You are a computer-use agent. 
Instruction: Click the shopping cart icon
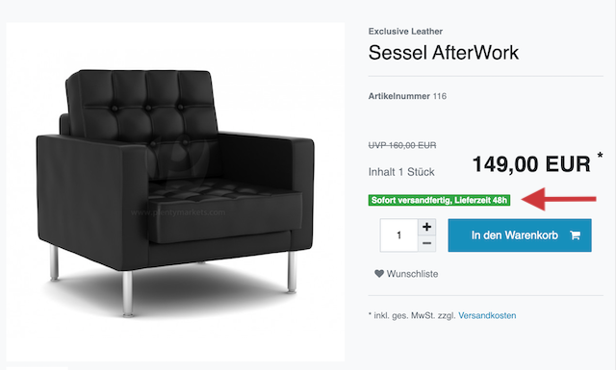(575, 235)
